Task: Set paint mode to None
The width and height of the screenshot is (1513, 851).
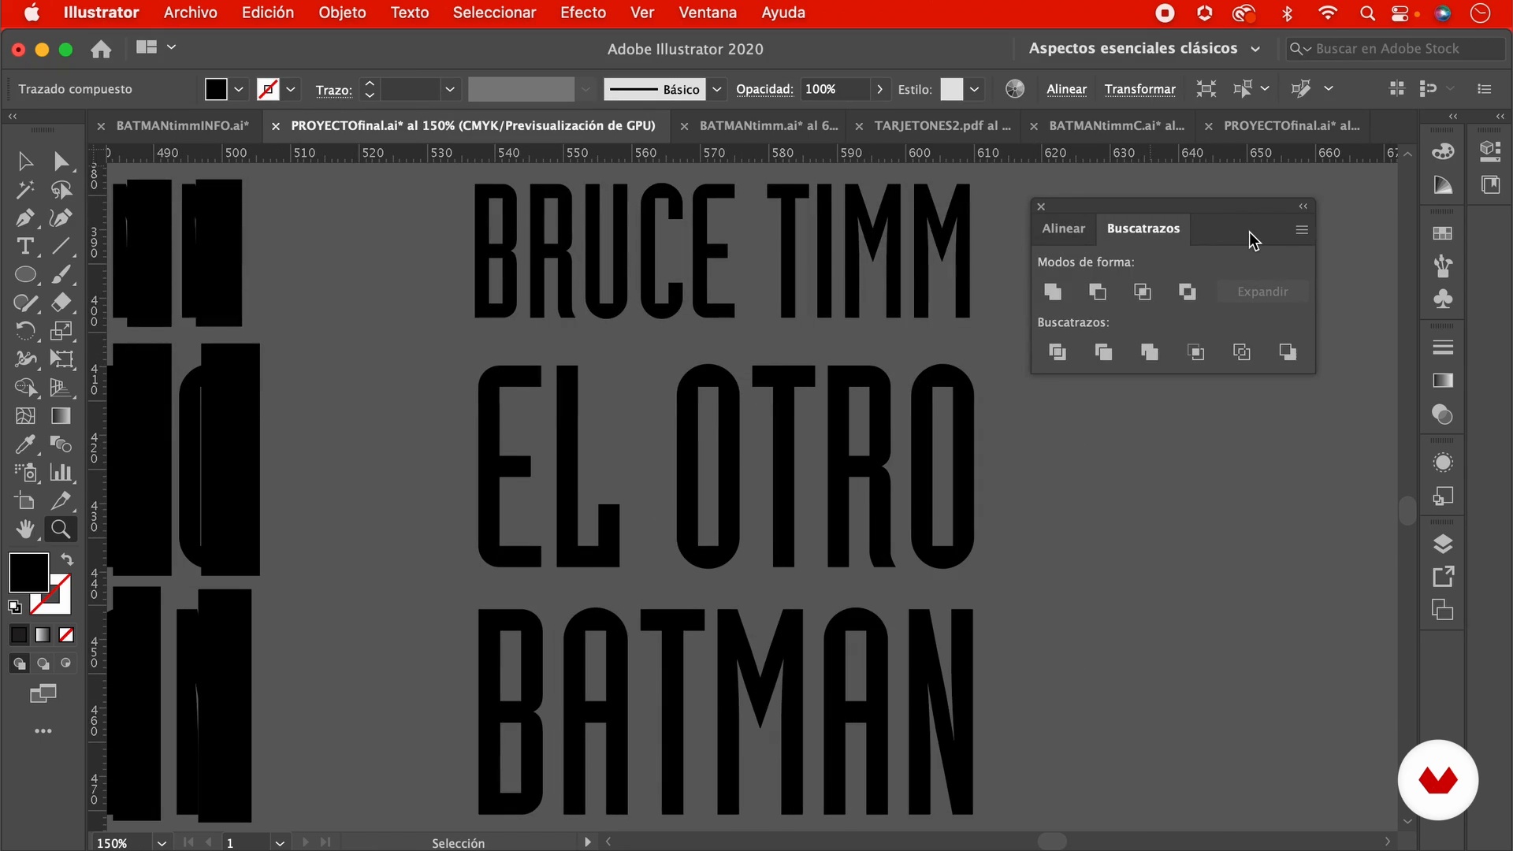Action: click(66, 634)
